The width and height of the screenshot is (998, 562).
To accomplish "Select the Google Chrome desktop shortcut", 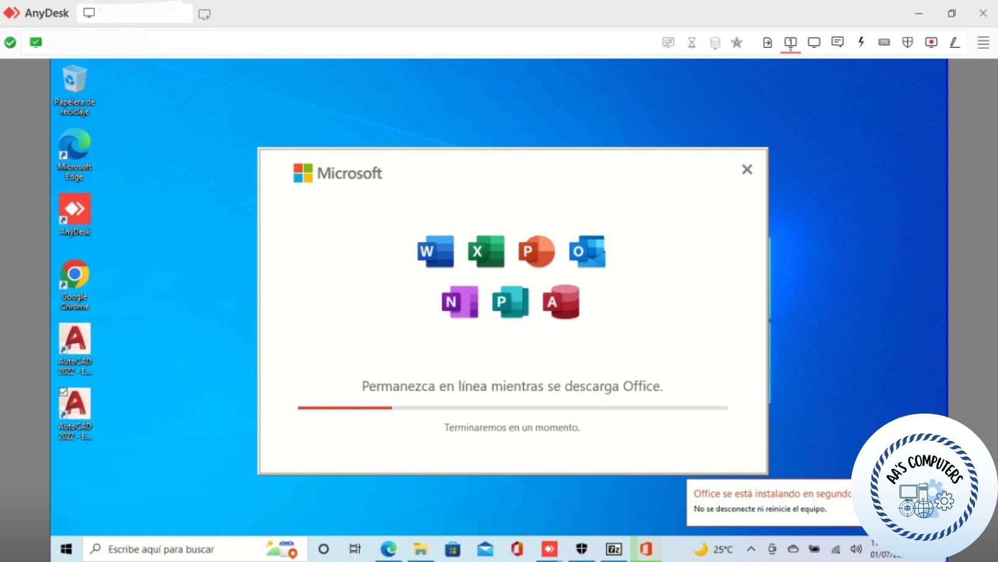I will point(74,285).
